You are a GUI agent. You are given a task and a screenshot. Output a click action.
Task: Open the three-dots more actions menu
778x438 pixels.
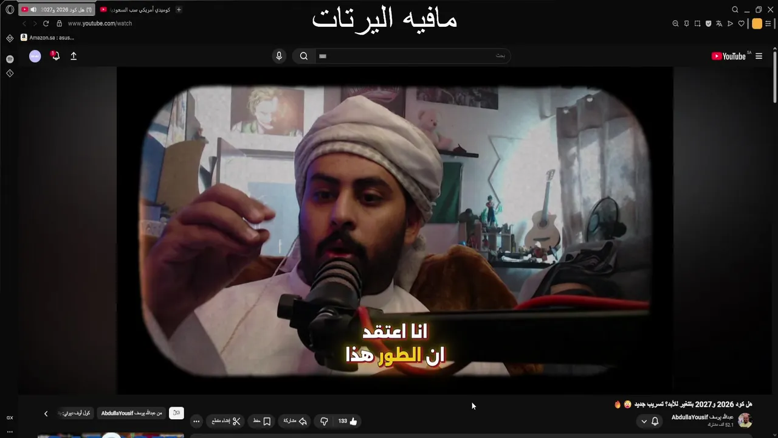click(196, 421)
